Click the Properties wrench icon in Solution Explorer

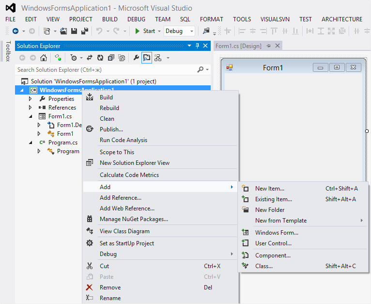point(136,58)
